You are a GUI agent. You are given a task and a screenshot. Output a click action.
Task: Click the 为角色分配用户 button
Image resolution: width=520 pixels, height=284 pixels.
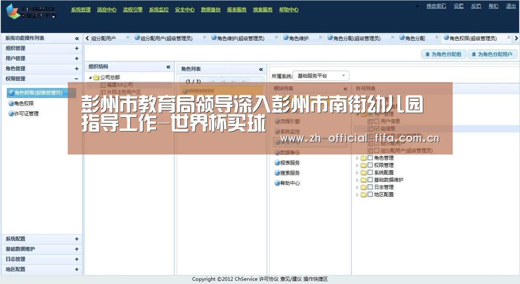[492, 54]
